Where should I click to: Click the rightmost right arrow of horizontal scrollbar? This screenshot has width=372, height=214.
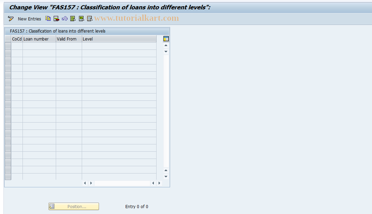[159, 183]
